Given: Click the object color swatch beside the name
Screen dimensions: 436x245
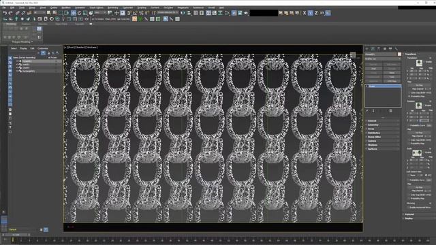Looking at the screenshot, I should coord(399,54).
